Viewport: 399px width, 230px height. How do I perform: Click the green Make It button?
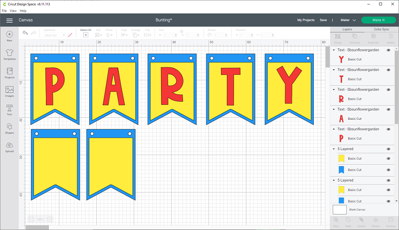click(378, 20)
